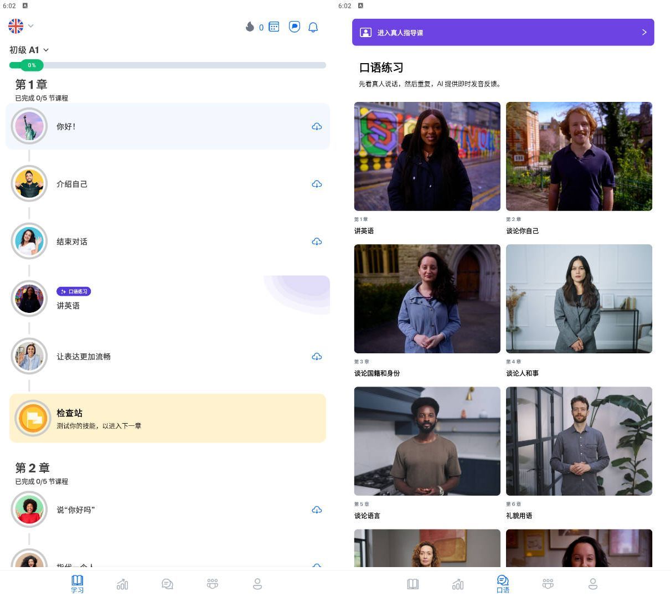Open the streak flame icon
This screenshot has width=671, height=597.
point(250,27)
